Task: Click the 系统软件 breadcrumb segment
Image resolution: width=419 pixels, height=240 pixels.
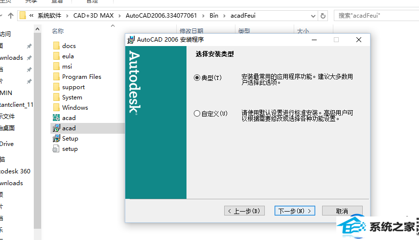Action: tap(49, 16)
